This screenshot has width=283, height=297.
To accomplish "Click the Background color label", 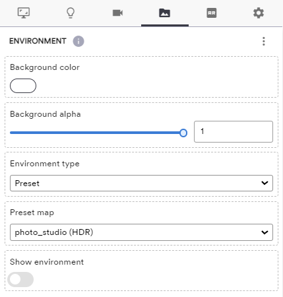I will pyautogui.click(x=45, y=67).
